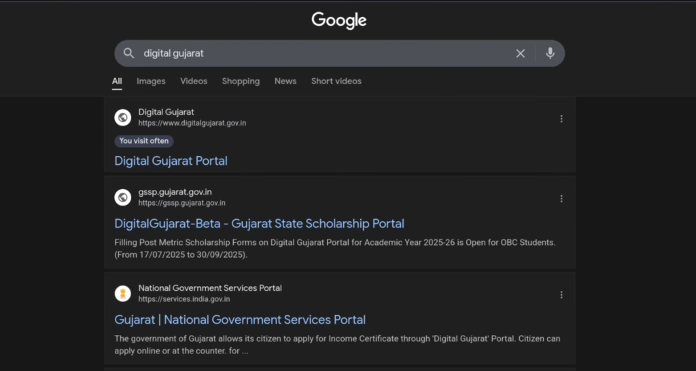Viewport: 696px width, 371px height.
Task: Start voice search with microphone icon
Action: (550, 53)
